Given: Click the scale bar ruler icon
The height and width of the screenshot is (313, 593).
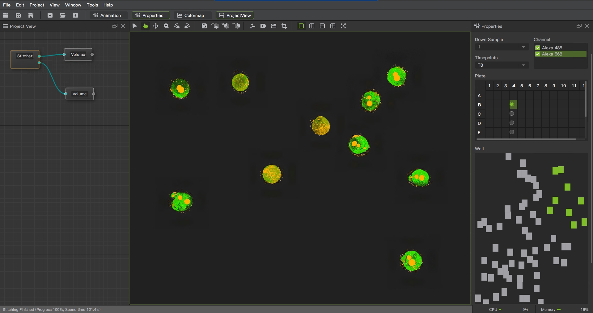Looking at the screenshot, I should (x=274, y=26).
